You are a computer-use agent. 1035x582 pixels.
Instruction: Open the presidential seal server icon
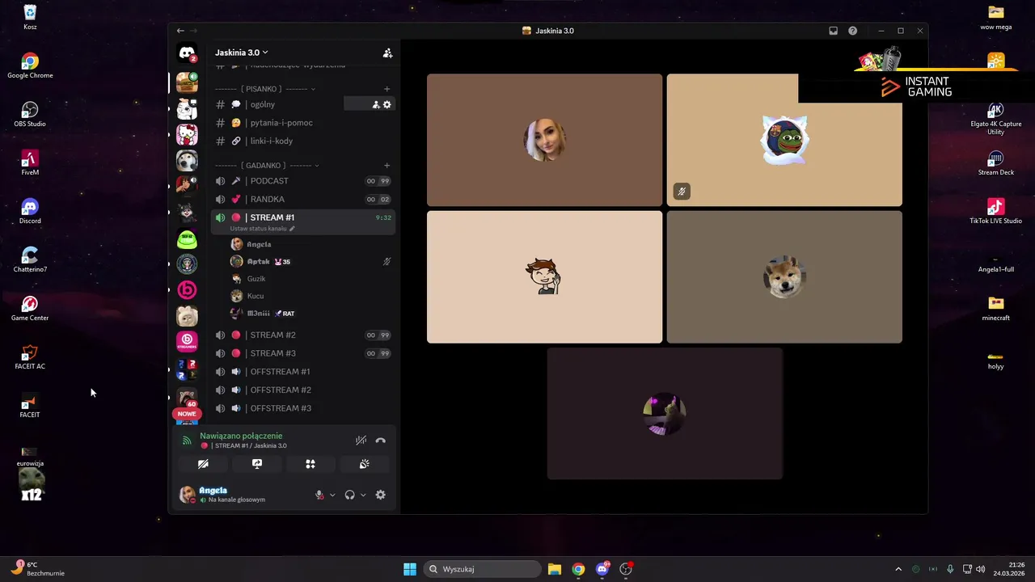point(187,264)
